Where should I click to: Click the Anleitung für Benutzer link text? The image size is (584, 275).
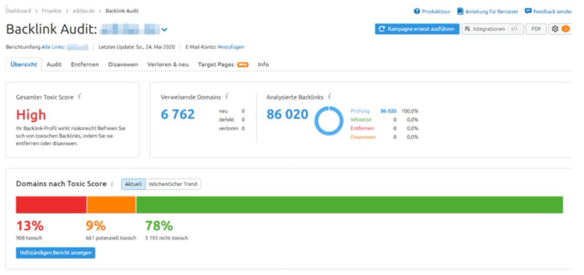[492, 11]
